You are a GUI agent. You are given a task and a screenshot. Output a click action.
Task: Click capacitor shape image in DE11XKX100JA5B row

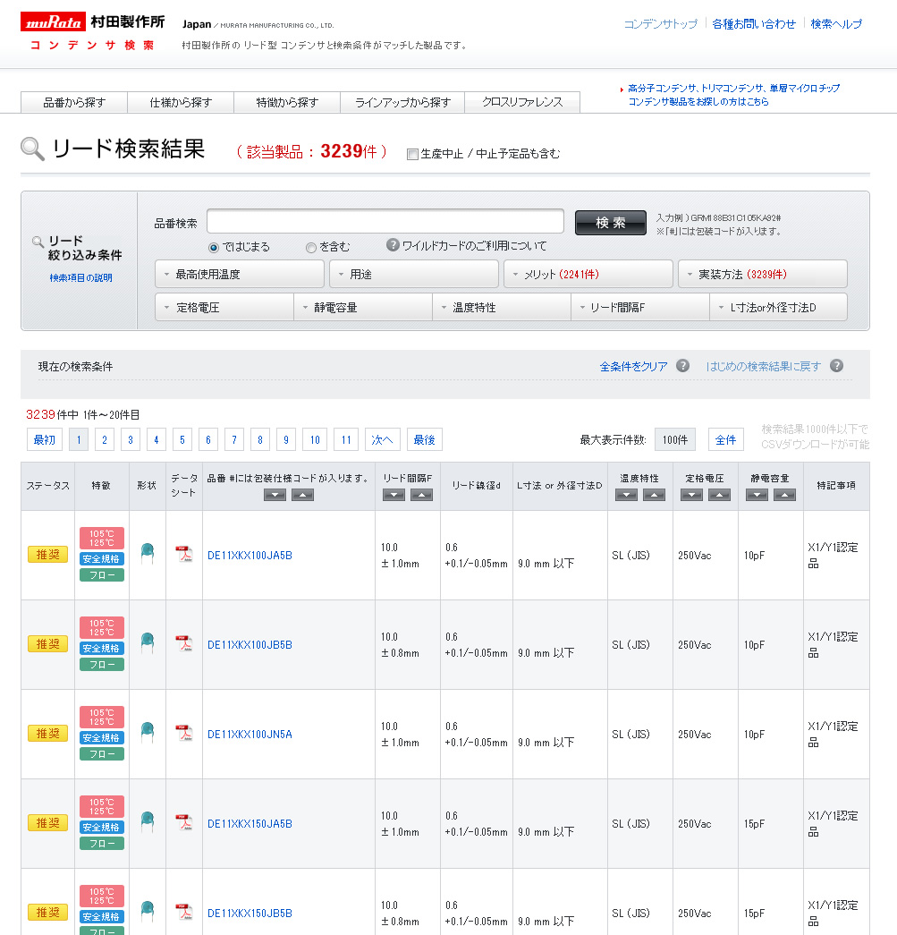tap(148, 553)
